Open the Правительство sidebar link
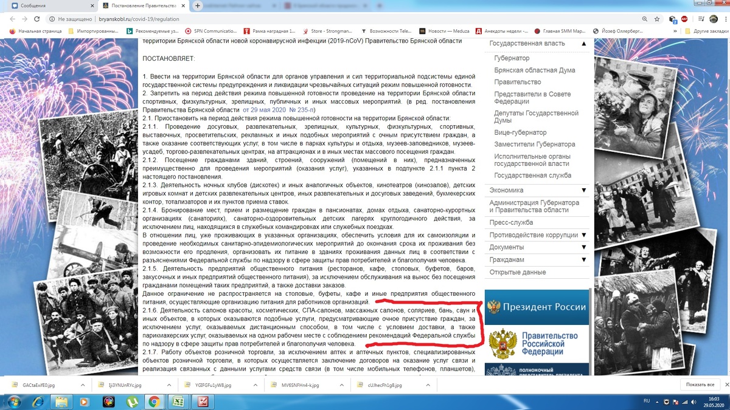 click(518, 82)
